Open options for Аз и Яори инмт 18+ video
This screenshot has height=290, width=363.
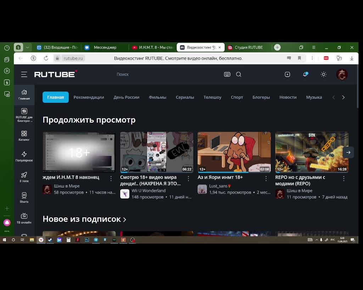coord(266,178)
